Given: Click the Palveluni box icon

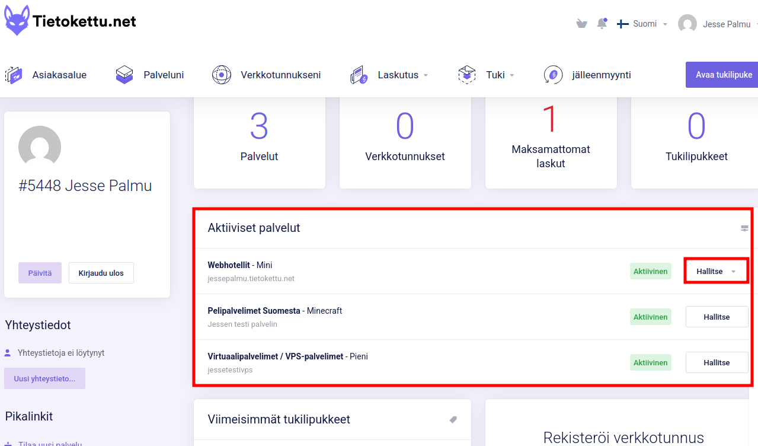Looking at the screenshot, I should [x=124, y=75].
